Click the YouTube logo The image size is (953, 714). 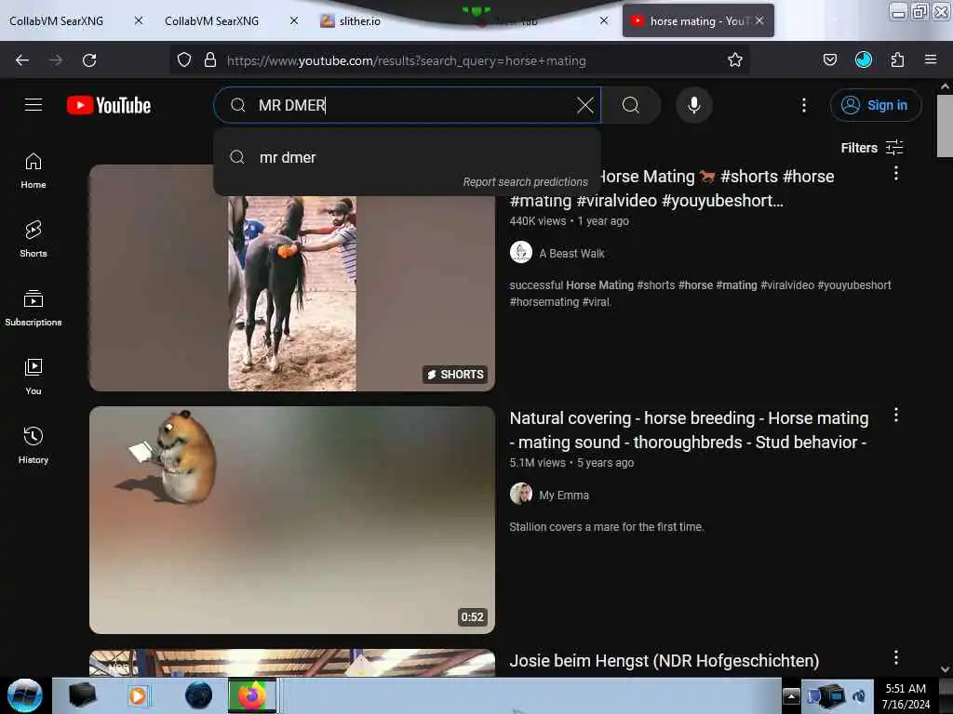[x=109, y=105]
